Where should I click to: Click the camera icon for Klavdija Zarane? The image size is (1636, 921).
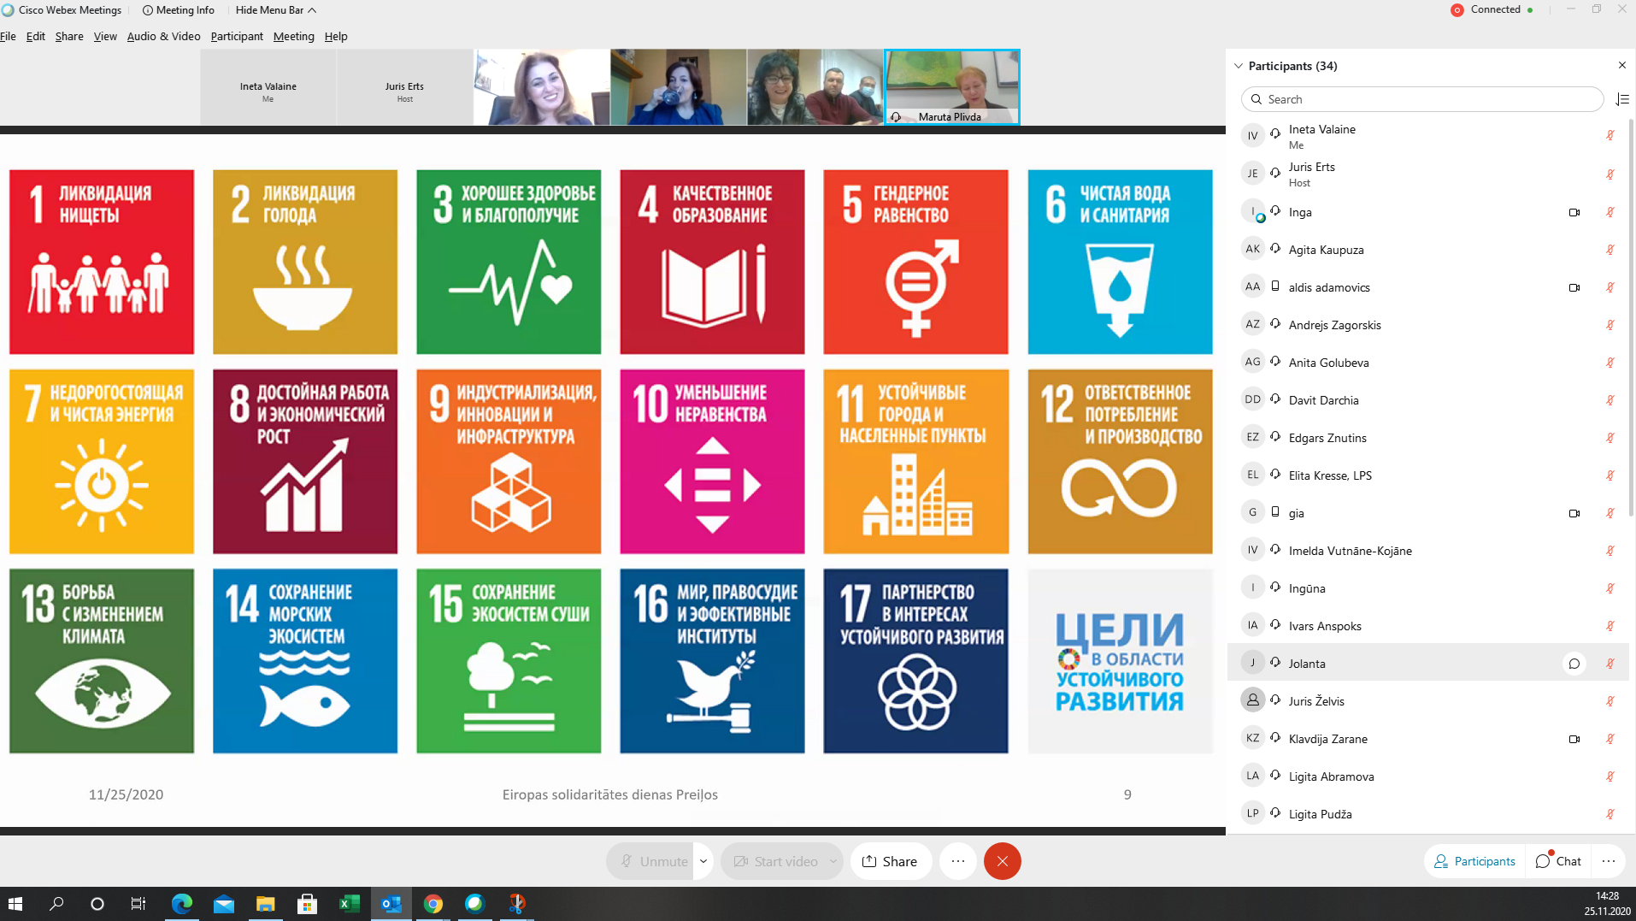[x=1574, y=740]
